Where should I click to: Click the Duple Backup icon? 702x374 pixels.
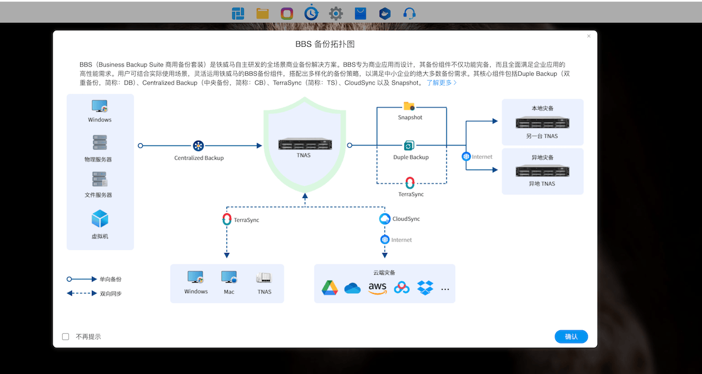pos(409,146)
